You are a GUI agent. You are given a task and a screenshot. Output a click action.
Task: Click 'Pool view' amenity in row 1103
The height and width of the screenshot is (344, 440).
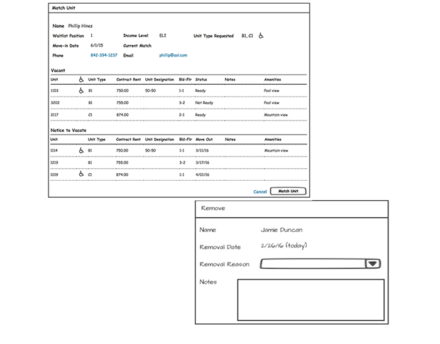click(x=272, y=91)
